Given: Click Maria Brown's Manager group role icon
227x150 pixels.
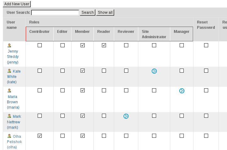Looking at the screenshot, I should click(x=182, y=91).
